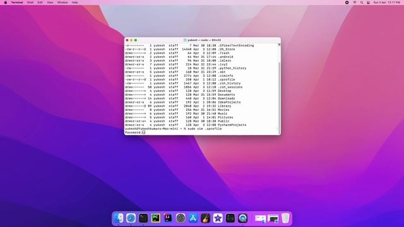The width and height of the screenshot is (404, 227).
Task: Launch the App Store from the Dock
Action: [193, 218]
